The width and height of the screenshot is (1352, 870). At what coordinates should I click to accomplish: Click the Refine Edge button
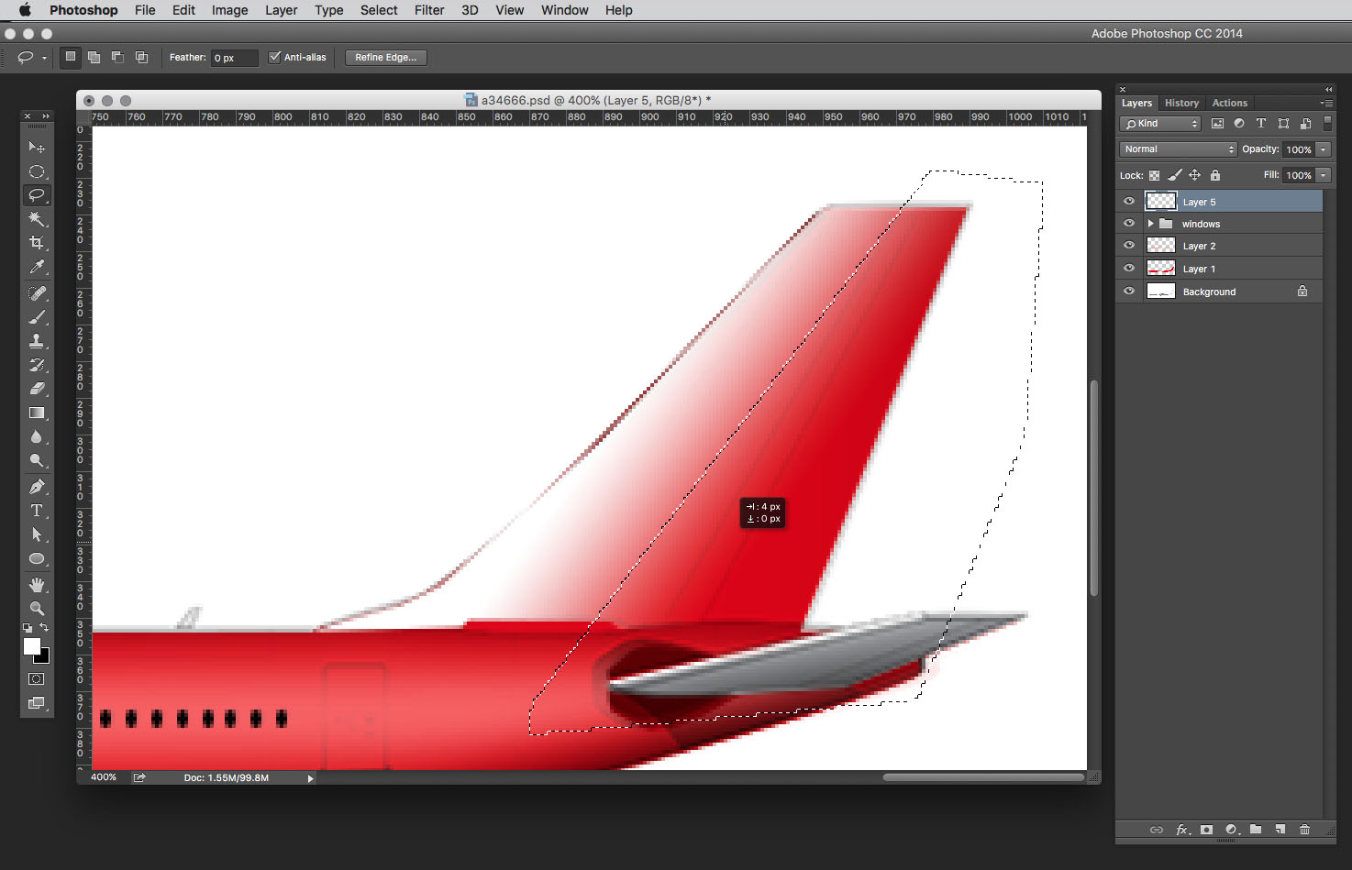(385, 57)
